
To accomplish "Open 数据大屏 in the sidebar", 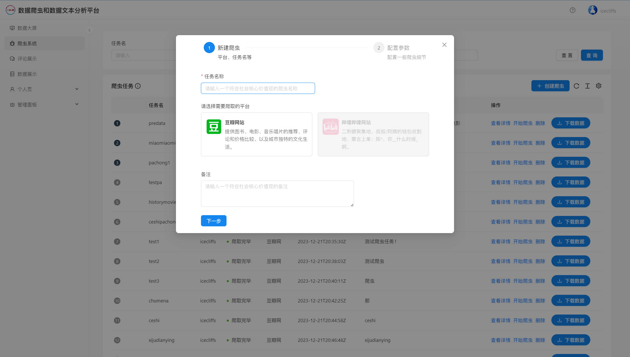I will click(27, 28).
